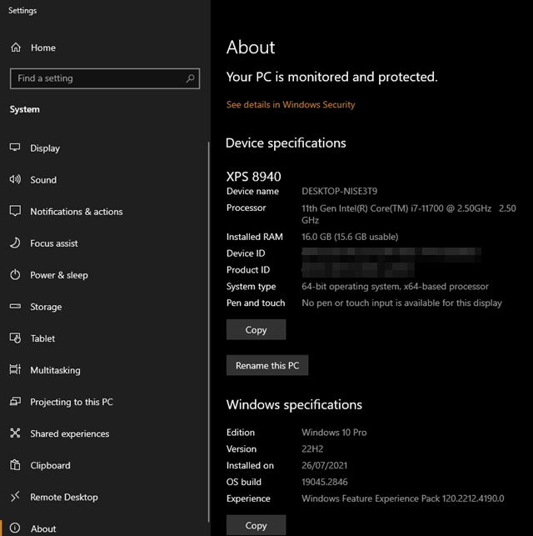This screenshot has height=536, width=533.
Task: Click the No pen or touch input text
Action: (402, 303)
